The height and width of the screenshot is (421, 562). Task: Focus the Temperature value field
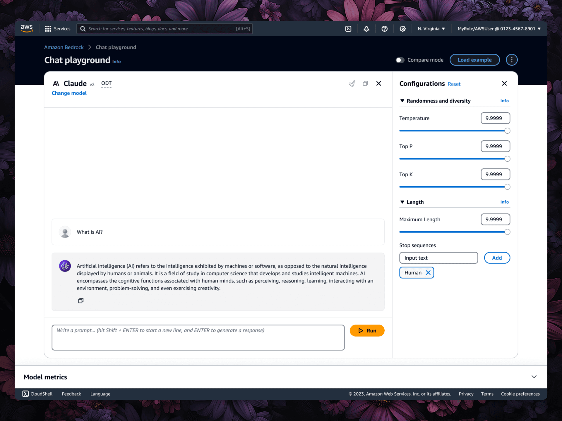[495, 118]
